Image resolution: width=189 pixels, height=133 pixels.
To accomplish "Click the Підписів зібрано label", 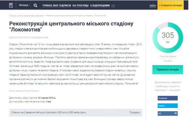I will click(168, 56).
